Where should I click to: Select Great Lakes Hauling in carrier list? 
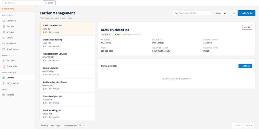[x=67, y=43]
